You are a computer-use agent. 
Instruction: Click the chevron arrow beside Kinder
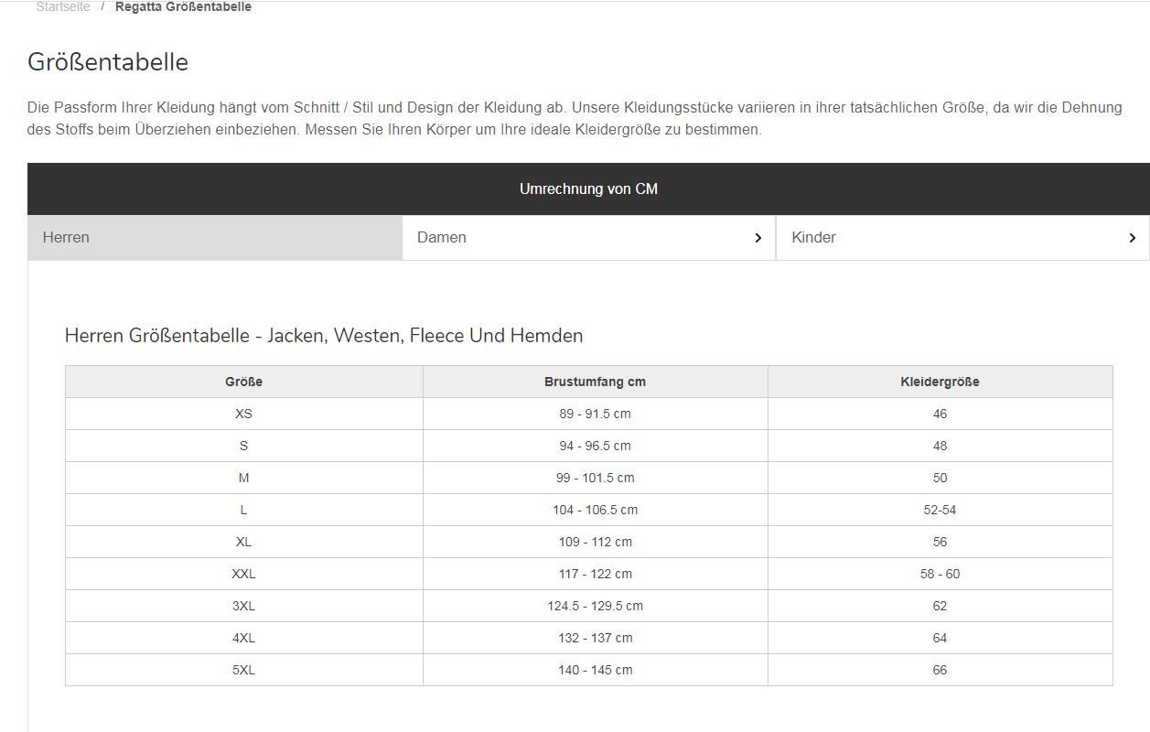click(1132, 238)
